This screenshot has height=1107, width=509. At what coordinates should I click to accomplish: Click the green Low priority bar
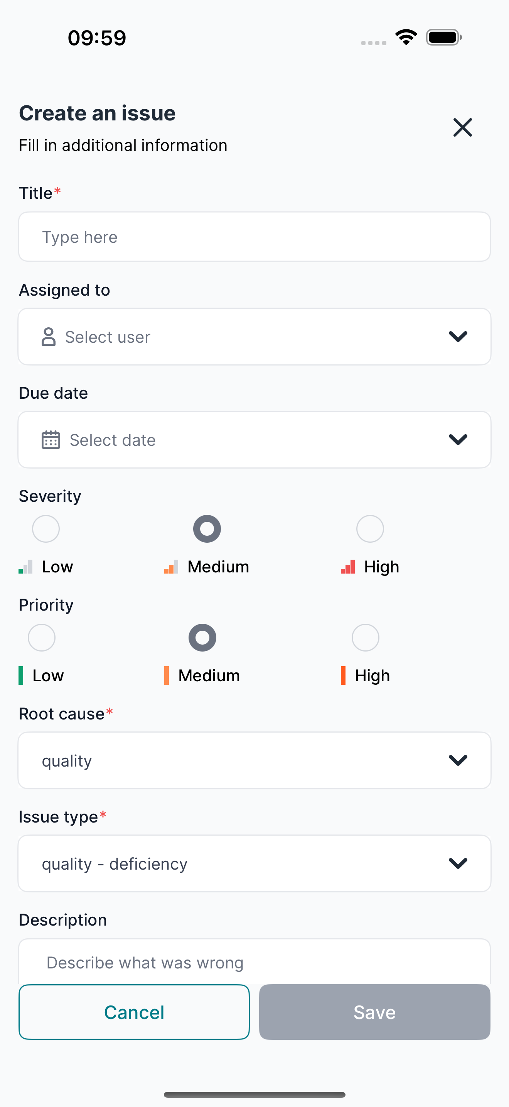click(21, 675)
